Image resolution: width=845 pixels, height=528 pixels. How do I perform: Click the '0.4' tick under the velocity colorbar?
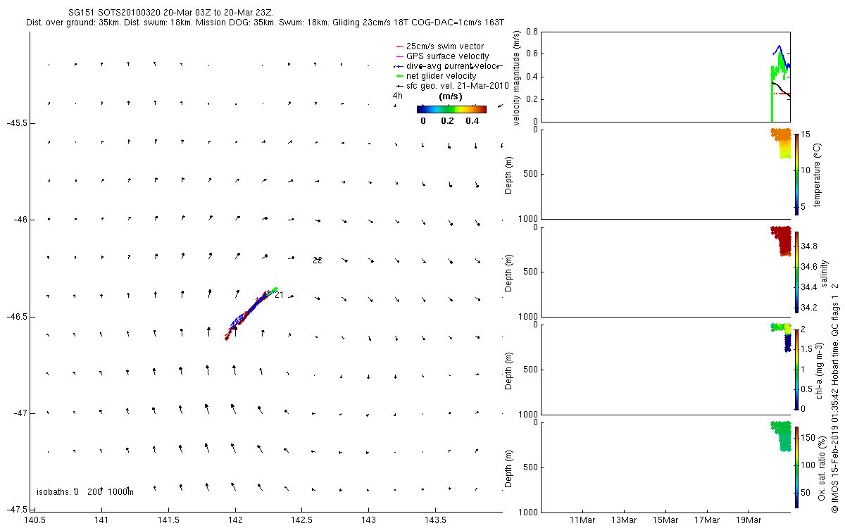[472, 120]
